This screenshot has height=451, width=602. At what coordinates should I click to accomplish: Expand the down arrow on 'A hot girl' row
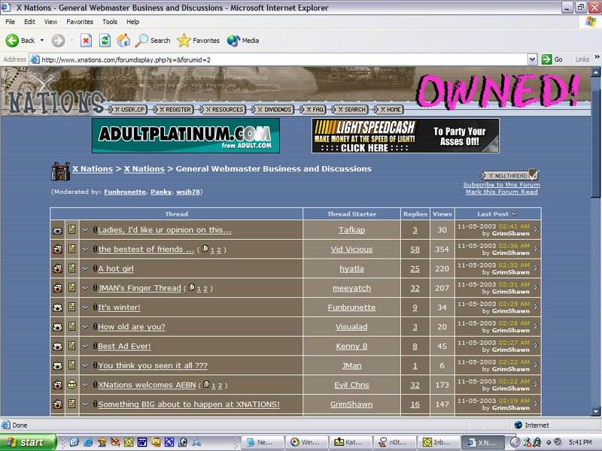(86, 268)
